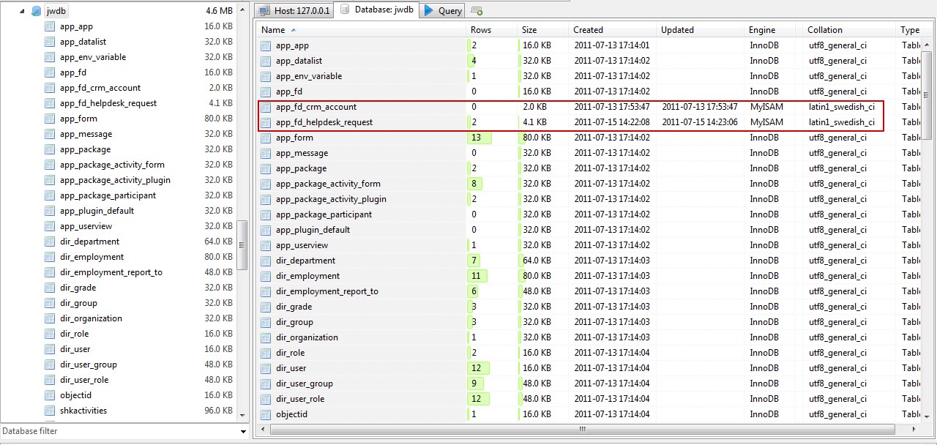The image size is (937, 445).
Task: Click table icon of shkactivities in tree
Action: 50,411
